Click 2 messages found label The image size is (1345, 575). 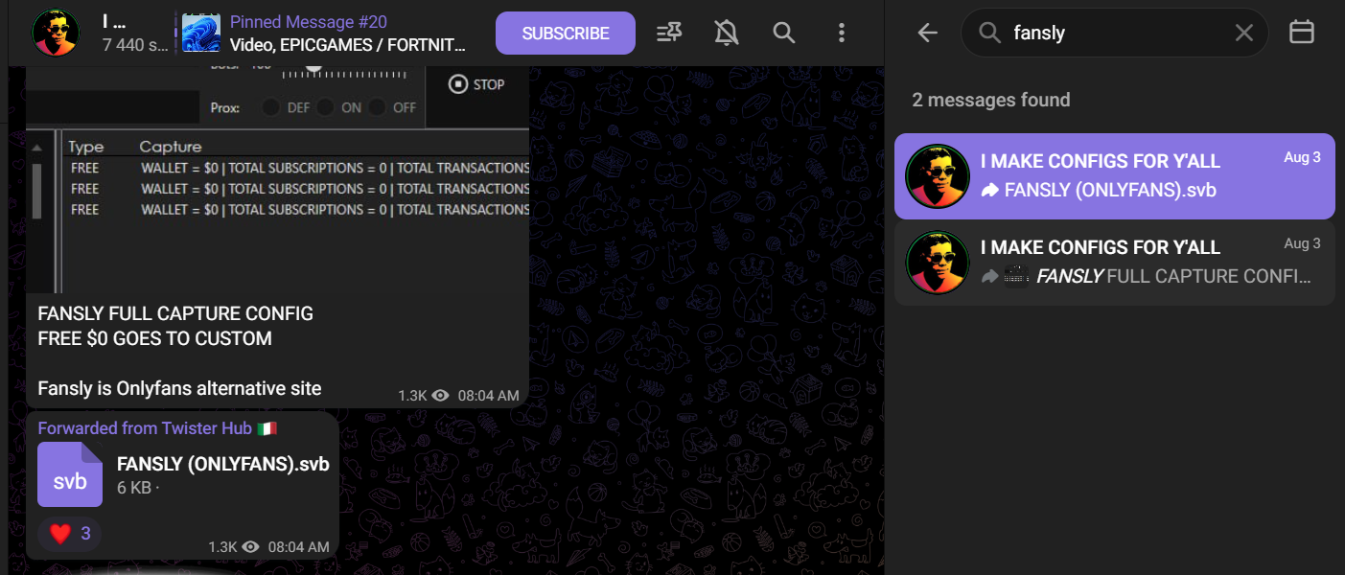coord(991,100)
